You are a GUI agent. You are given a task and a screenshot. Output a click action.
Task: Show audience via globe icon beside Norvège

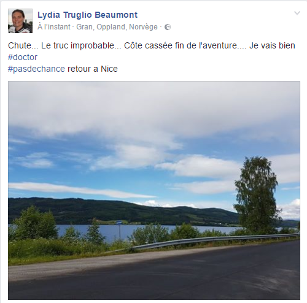[x=168, y=27]
